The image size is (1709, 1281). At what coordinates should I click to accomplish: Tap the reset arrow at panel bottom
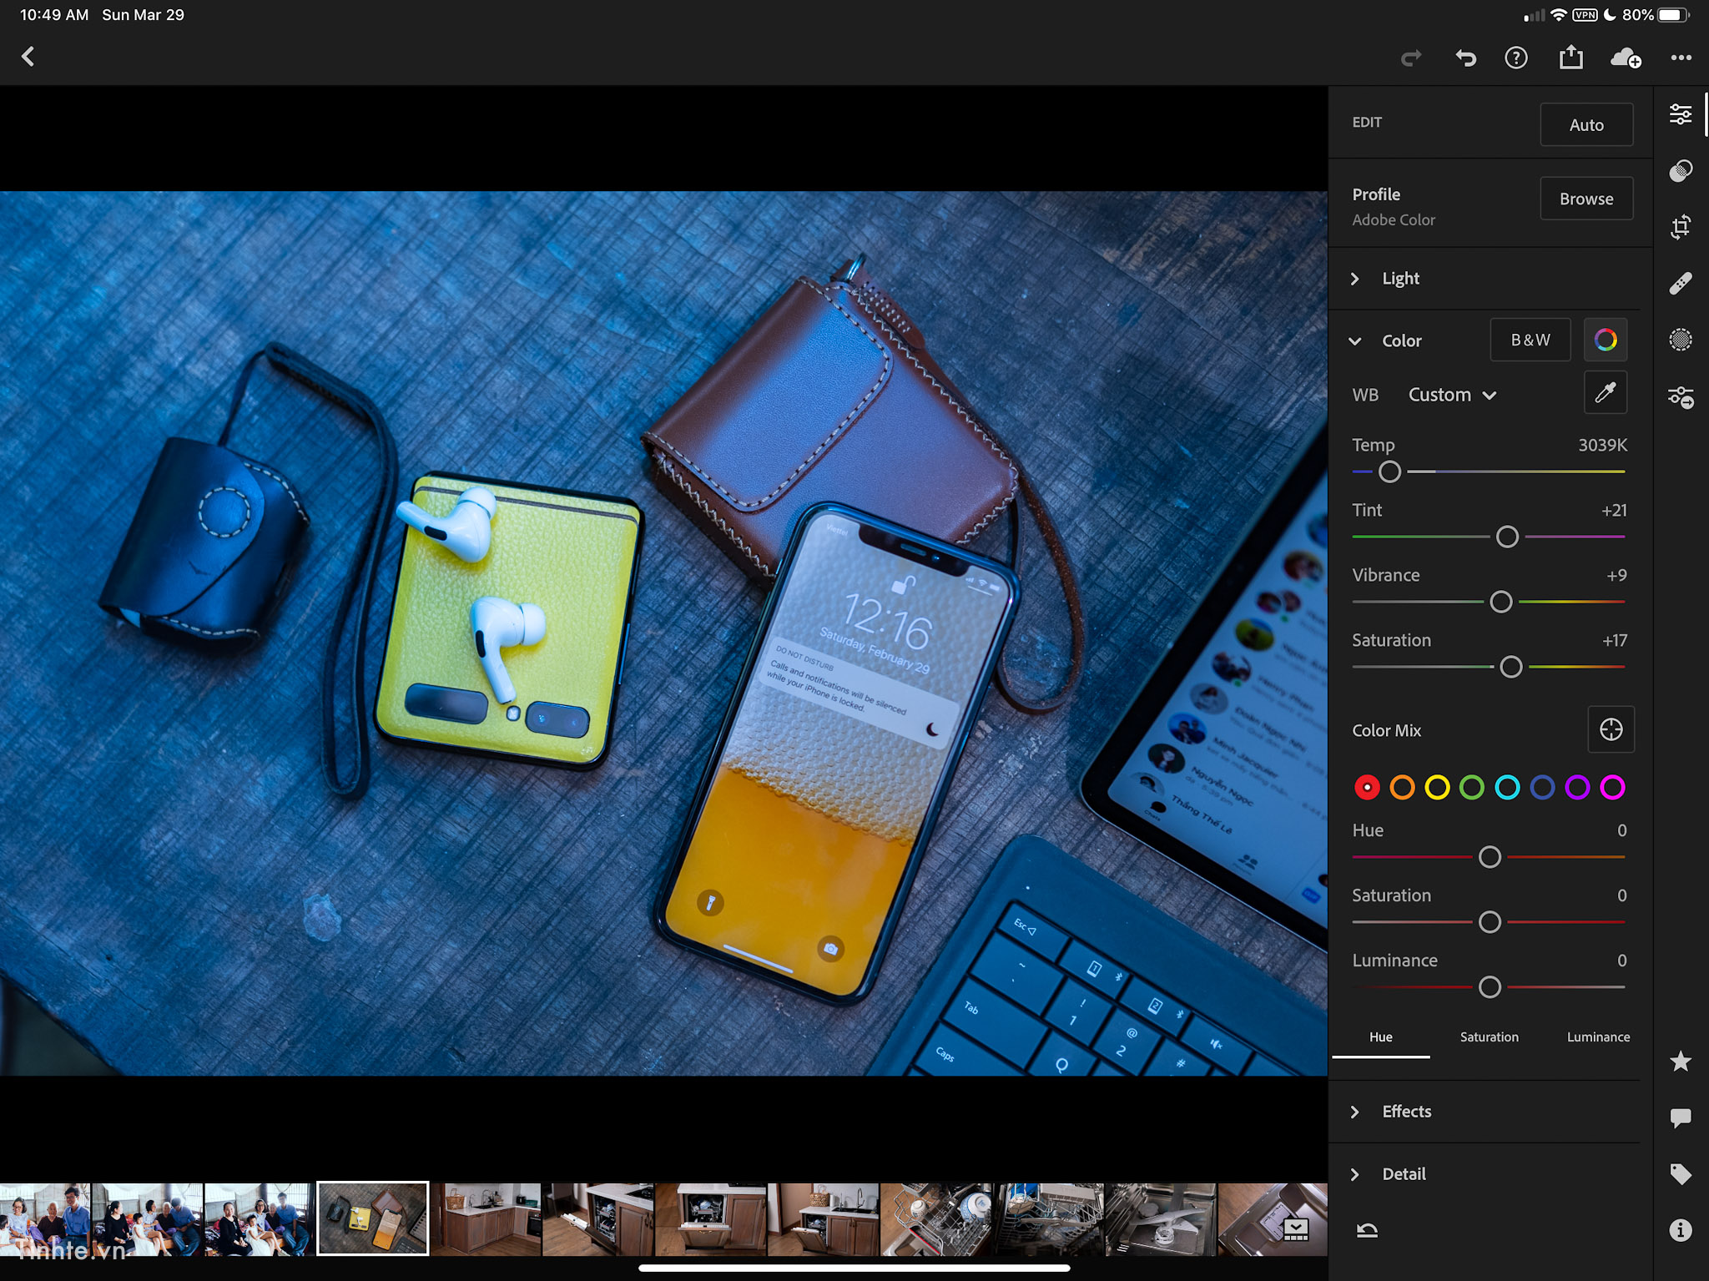[x=1367, y=1230]
